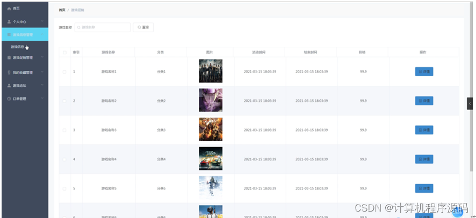Check the box for row 游戏名称2
The image size is (476, 218).
(64, 101)
